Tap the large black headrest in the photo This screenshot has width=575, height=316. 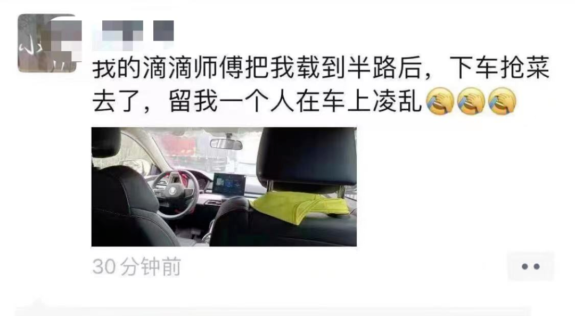click(307, 157)
